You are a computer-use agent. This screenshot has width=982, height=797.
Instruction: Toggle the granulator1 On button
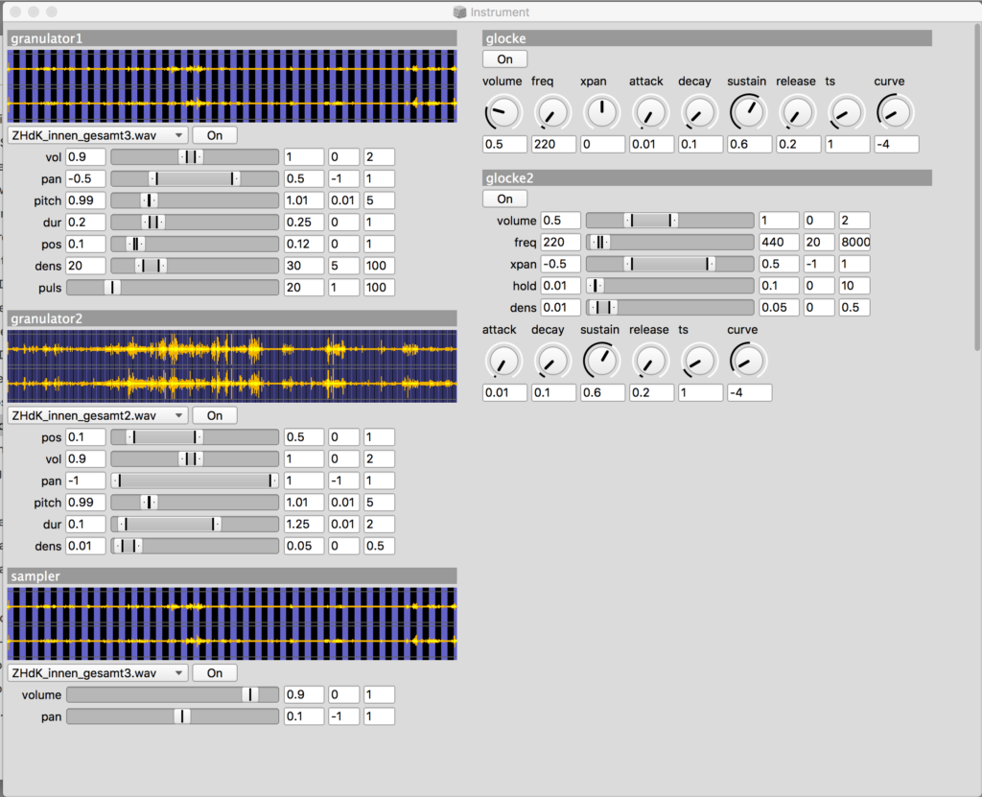(215, 135)
